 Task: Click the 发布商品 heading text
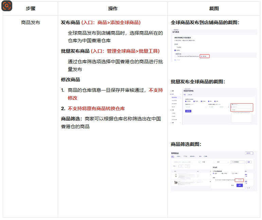pos(70,22)
